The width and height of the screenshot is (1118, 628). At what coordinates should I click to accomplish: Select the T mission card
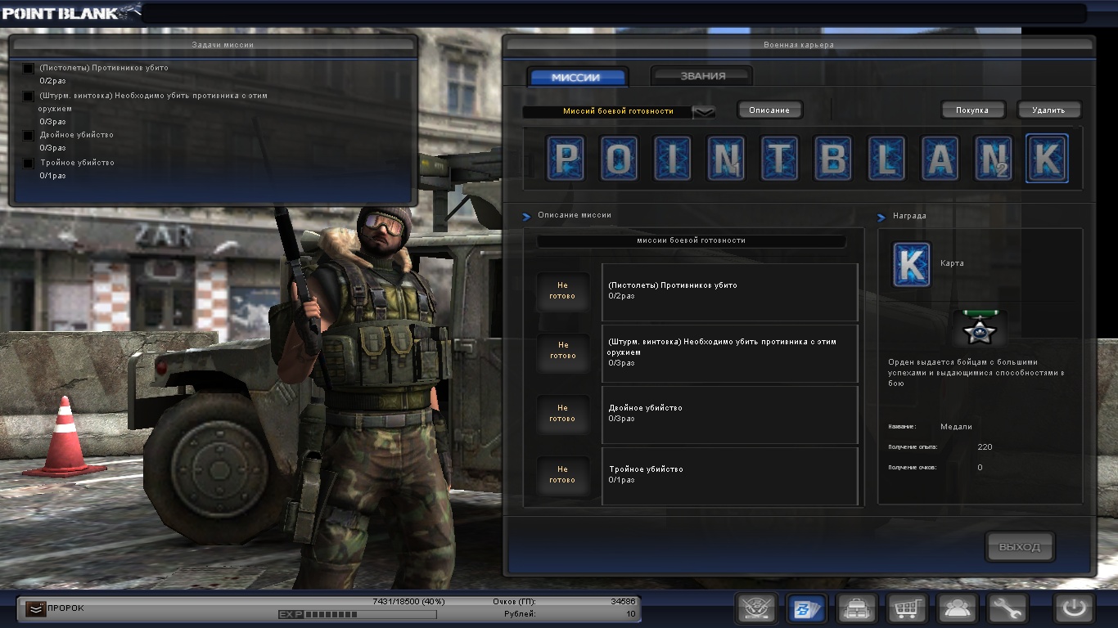(x=779, y=158)
